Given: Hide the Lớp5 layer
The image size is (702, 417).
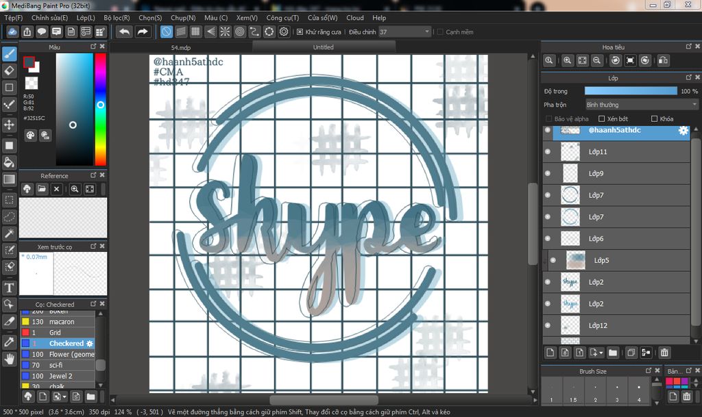Looking at the screenshot, I should point(553,260).
